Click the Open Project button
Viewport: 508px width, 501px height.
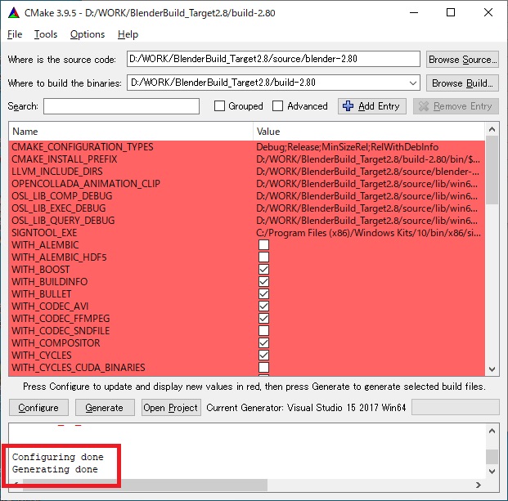(171, 408)
